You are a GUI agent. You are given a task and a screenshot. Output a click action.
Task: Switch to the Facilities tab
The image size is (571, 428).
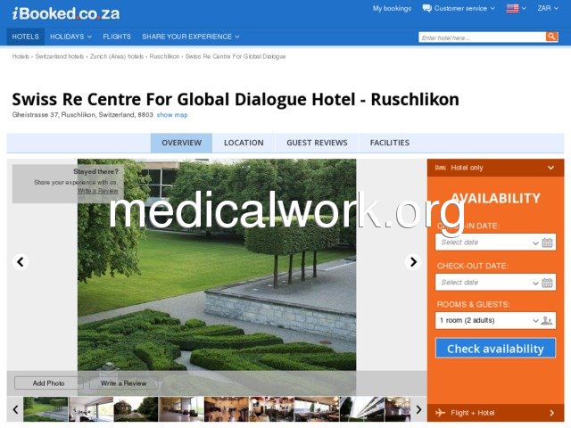click(390, 143)
